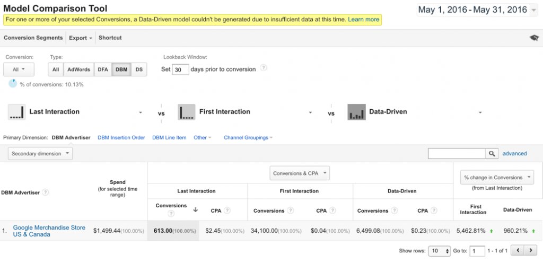
Task: Open the Export menu
Action: pos(81,38)
